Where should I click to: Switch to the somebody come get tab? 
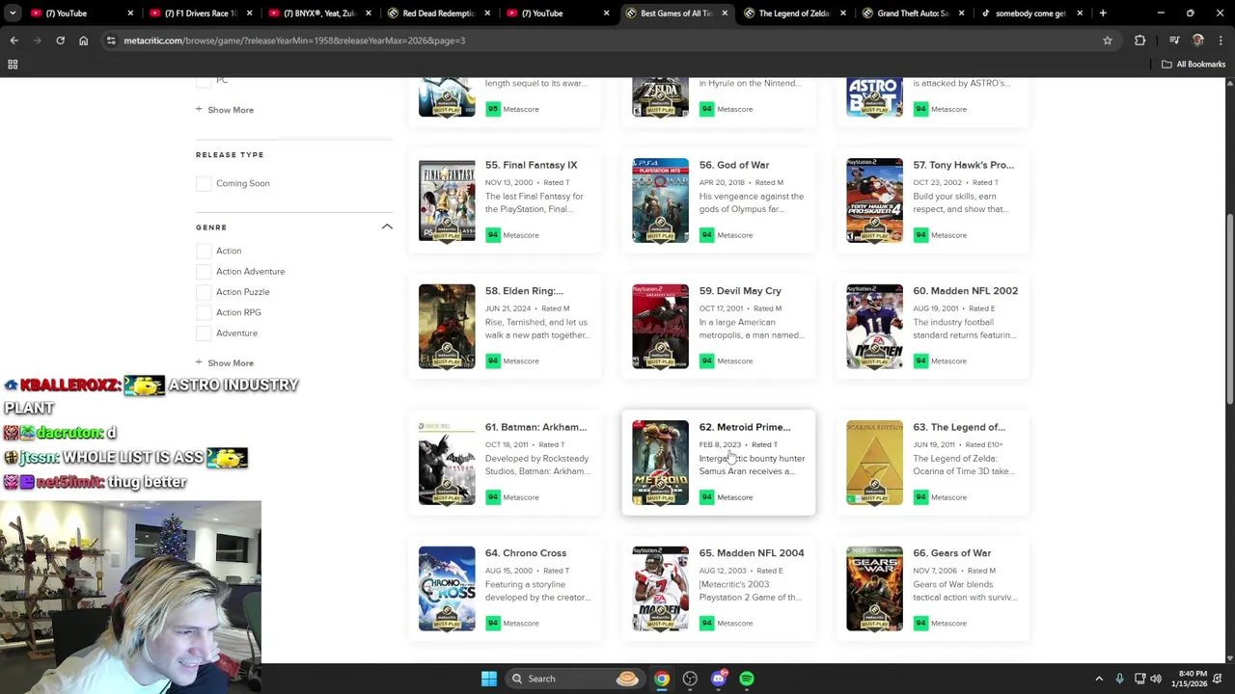pos(1030,13)
